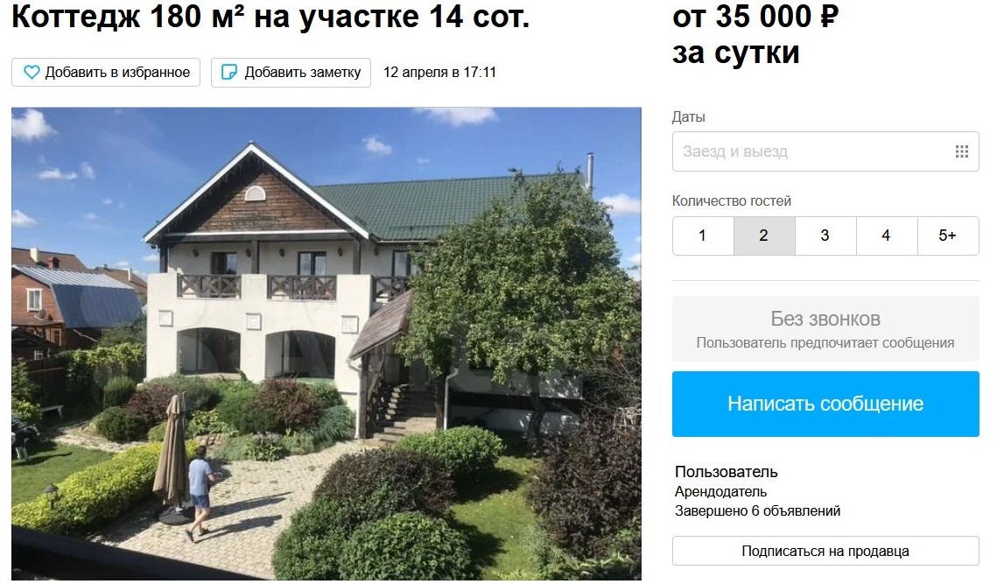This screenshot has height=584, width=1004.
Task: Click the Добавить в избранное label
Action: [117, 73]
